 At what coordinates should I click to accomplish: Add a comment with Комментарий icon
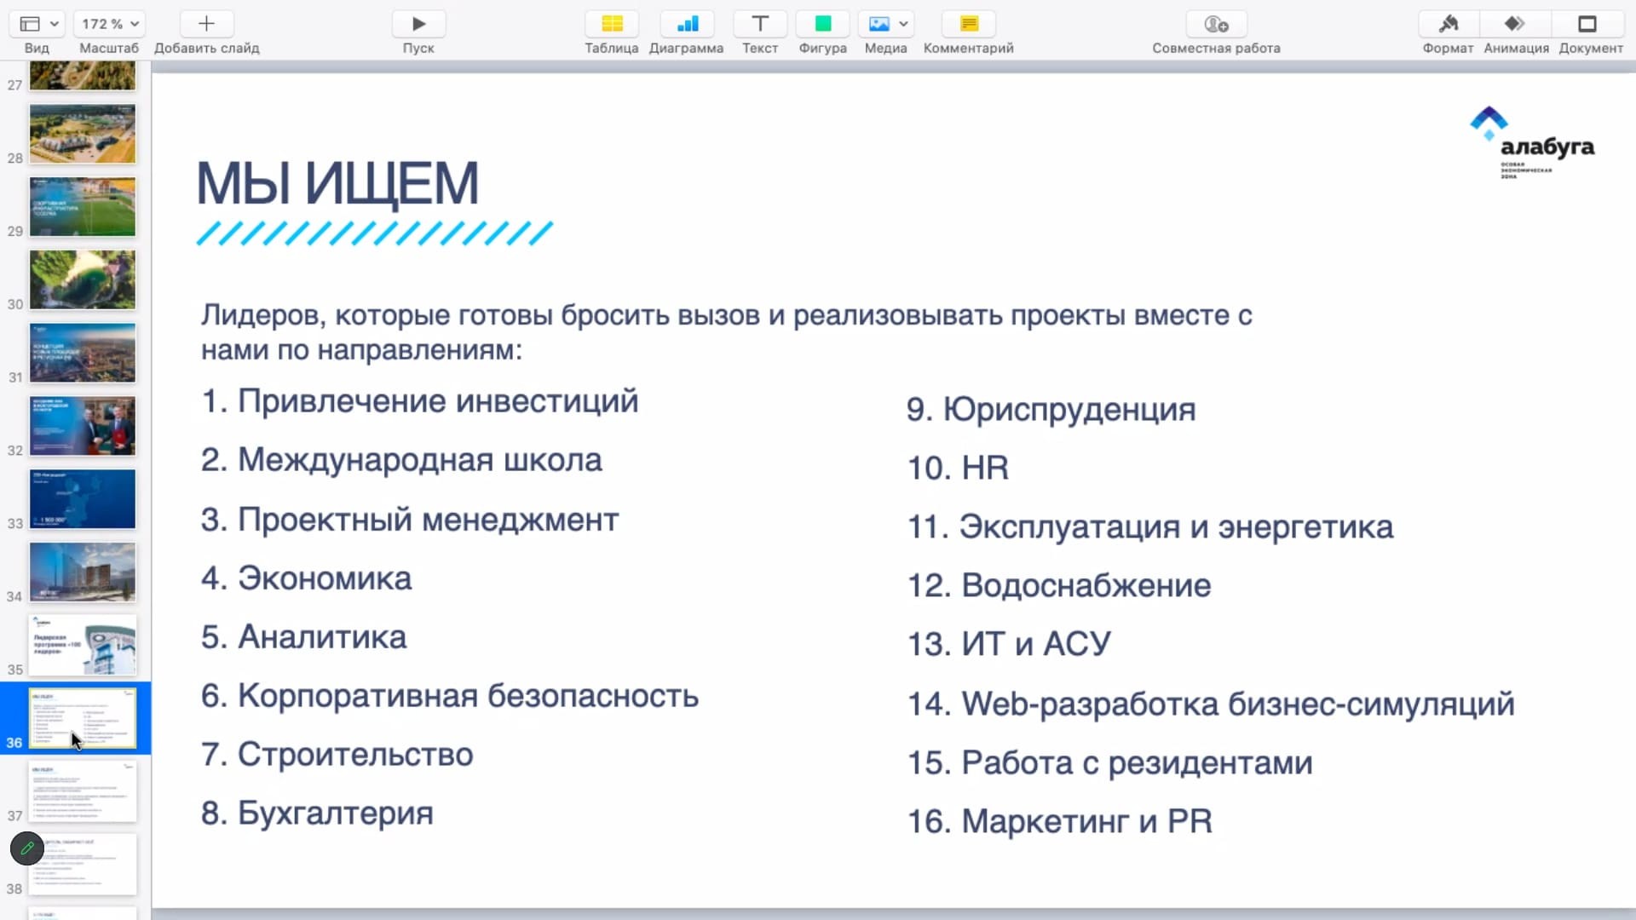[969, 24]
